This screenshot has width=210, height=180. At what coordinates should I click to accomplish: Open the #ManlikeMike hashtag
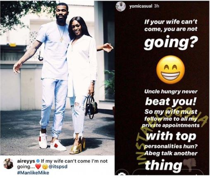(33, 173)
